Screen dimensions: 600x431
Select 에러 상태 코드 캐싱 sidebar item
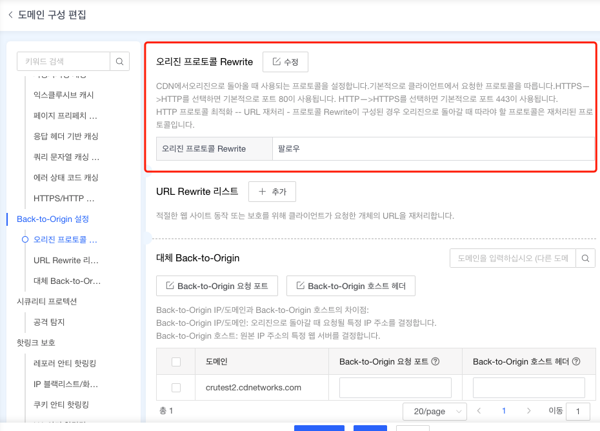(x=66, y=177)
